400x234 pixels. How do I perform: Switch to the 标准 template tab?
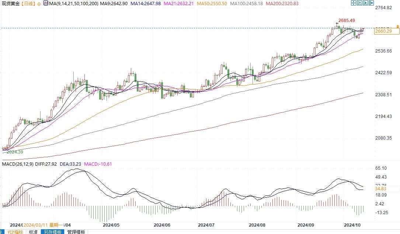click(33, 231)
